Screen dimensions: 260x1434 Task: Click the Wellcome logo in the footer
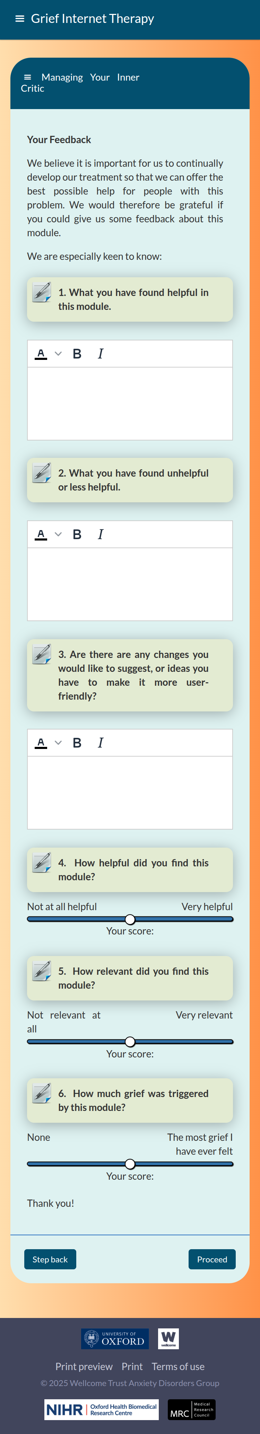click(168, 1338)
